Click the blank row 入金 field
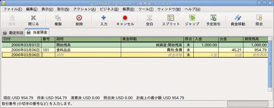Image resolution: width=274 pixels, height=108 pixels. tap(206, 55)
